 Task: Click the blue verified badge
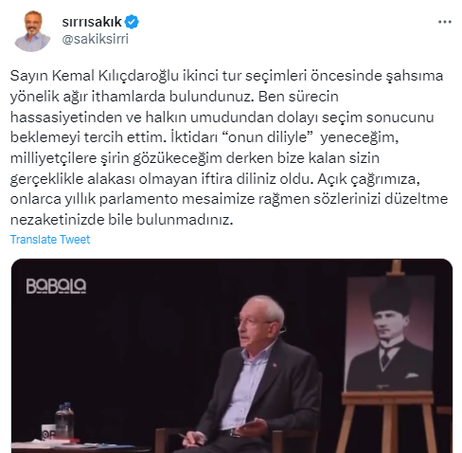point(132,22)
